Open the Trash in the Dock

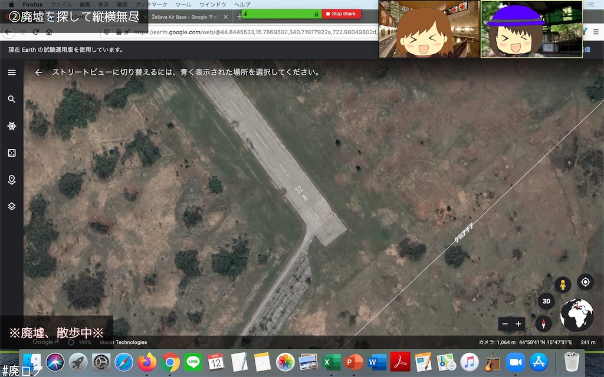[572, 362]
